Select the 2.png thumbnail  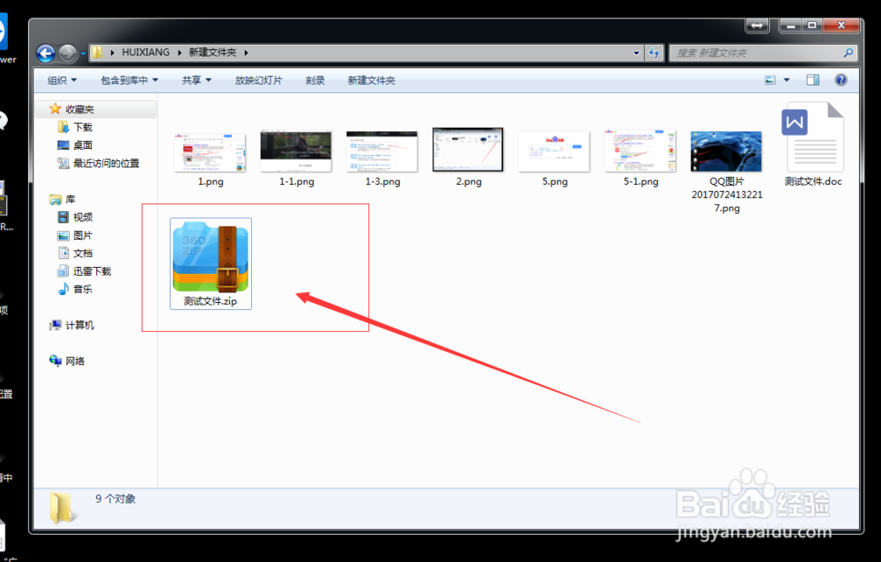(468, 150)
